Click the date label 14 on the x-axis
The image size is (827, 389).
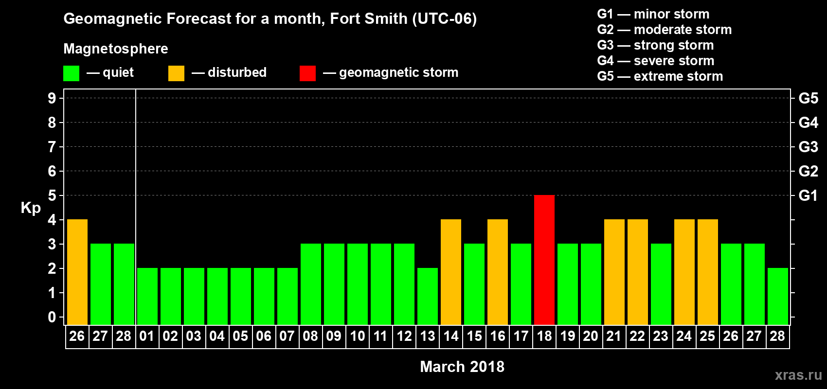click(x=451, y=336)
